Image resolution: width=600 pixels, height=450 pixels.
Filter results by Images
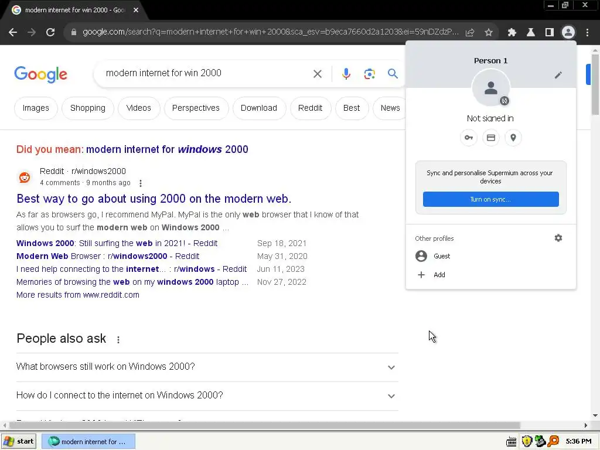(x=36, y=108)
